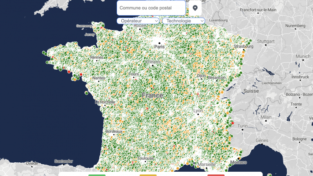Click the Suisse country label
Viewport: 313px width, 176px height.
tap(251, 91)
